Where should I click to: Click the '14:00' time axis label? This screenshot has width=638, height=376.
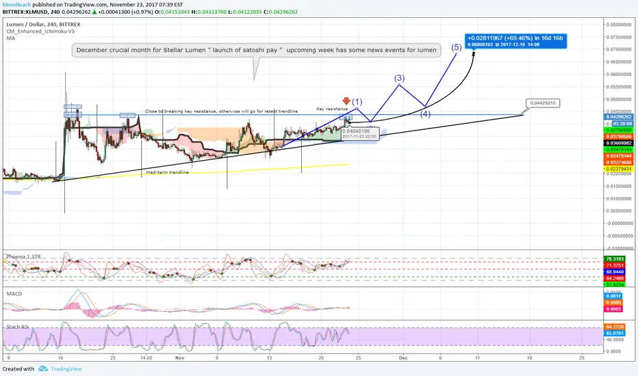146,358
